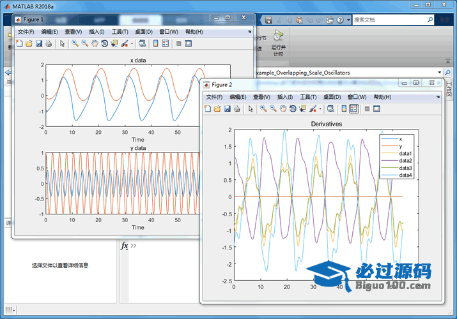Click search folder magnifier next to path bar

pyautogui.click(x=447, y=72)
